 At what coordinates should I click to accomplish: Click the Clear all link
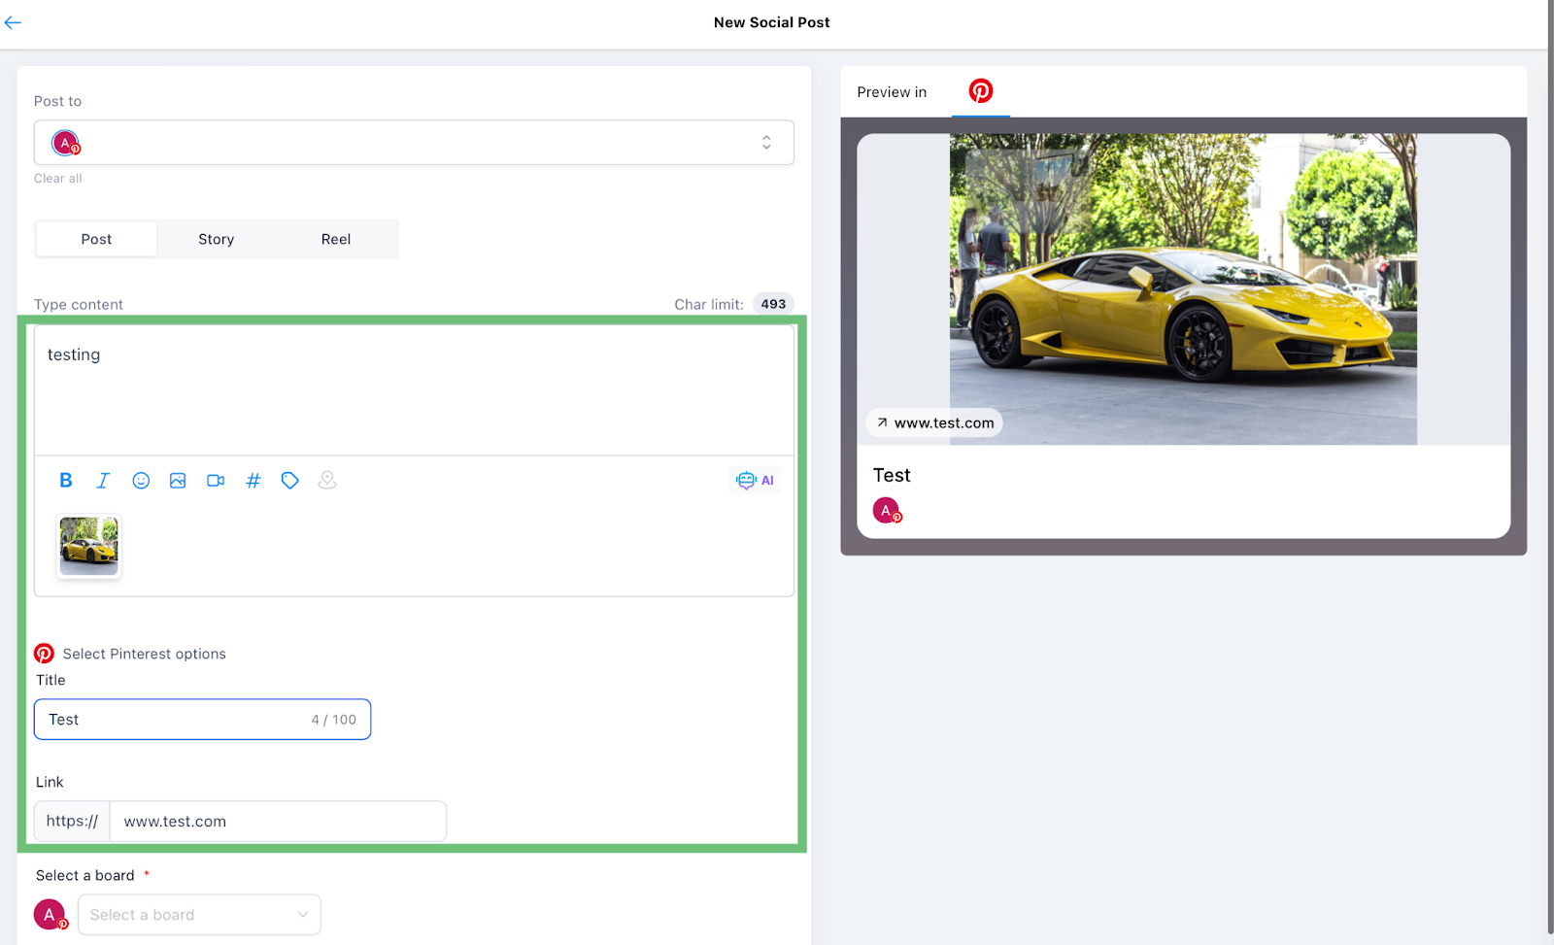58,179
